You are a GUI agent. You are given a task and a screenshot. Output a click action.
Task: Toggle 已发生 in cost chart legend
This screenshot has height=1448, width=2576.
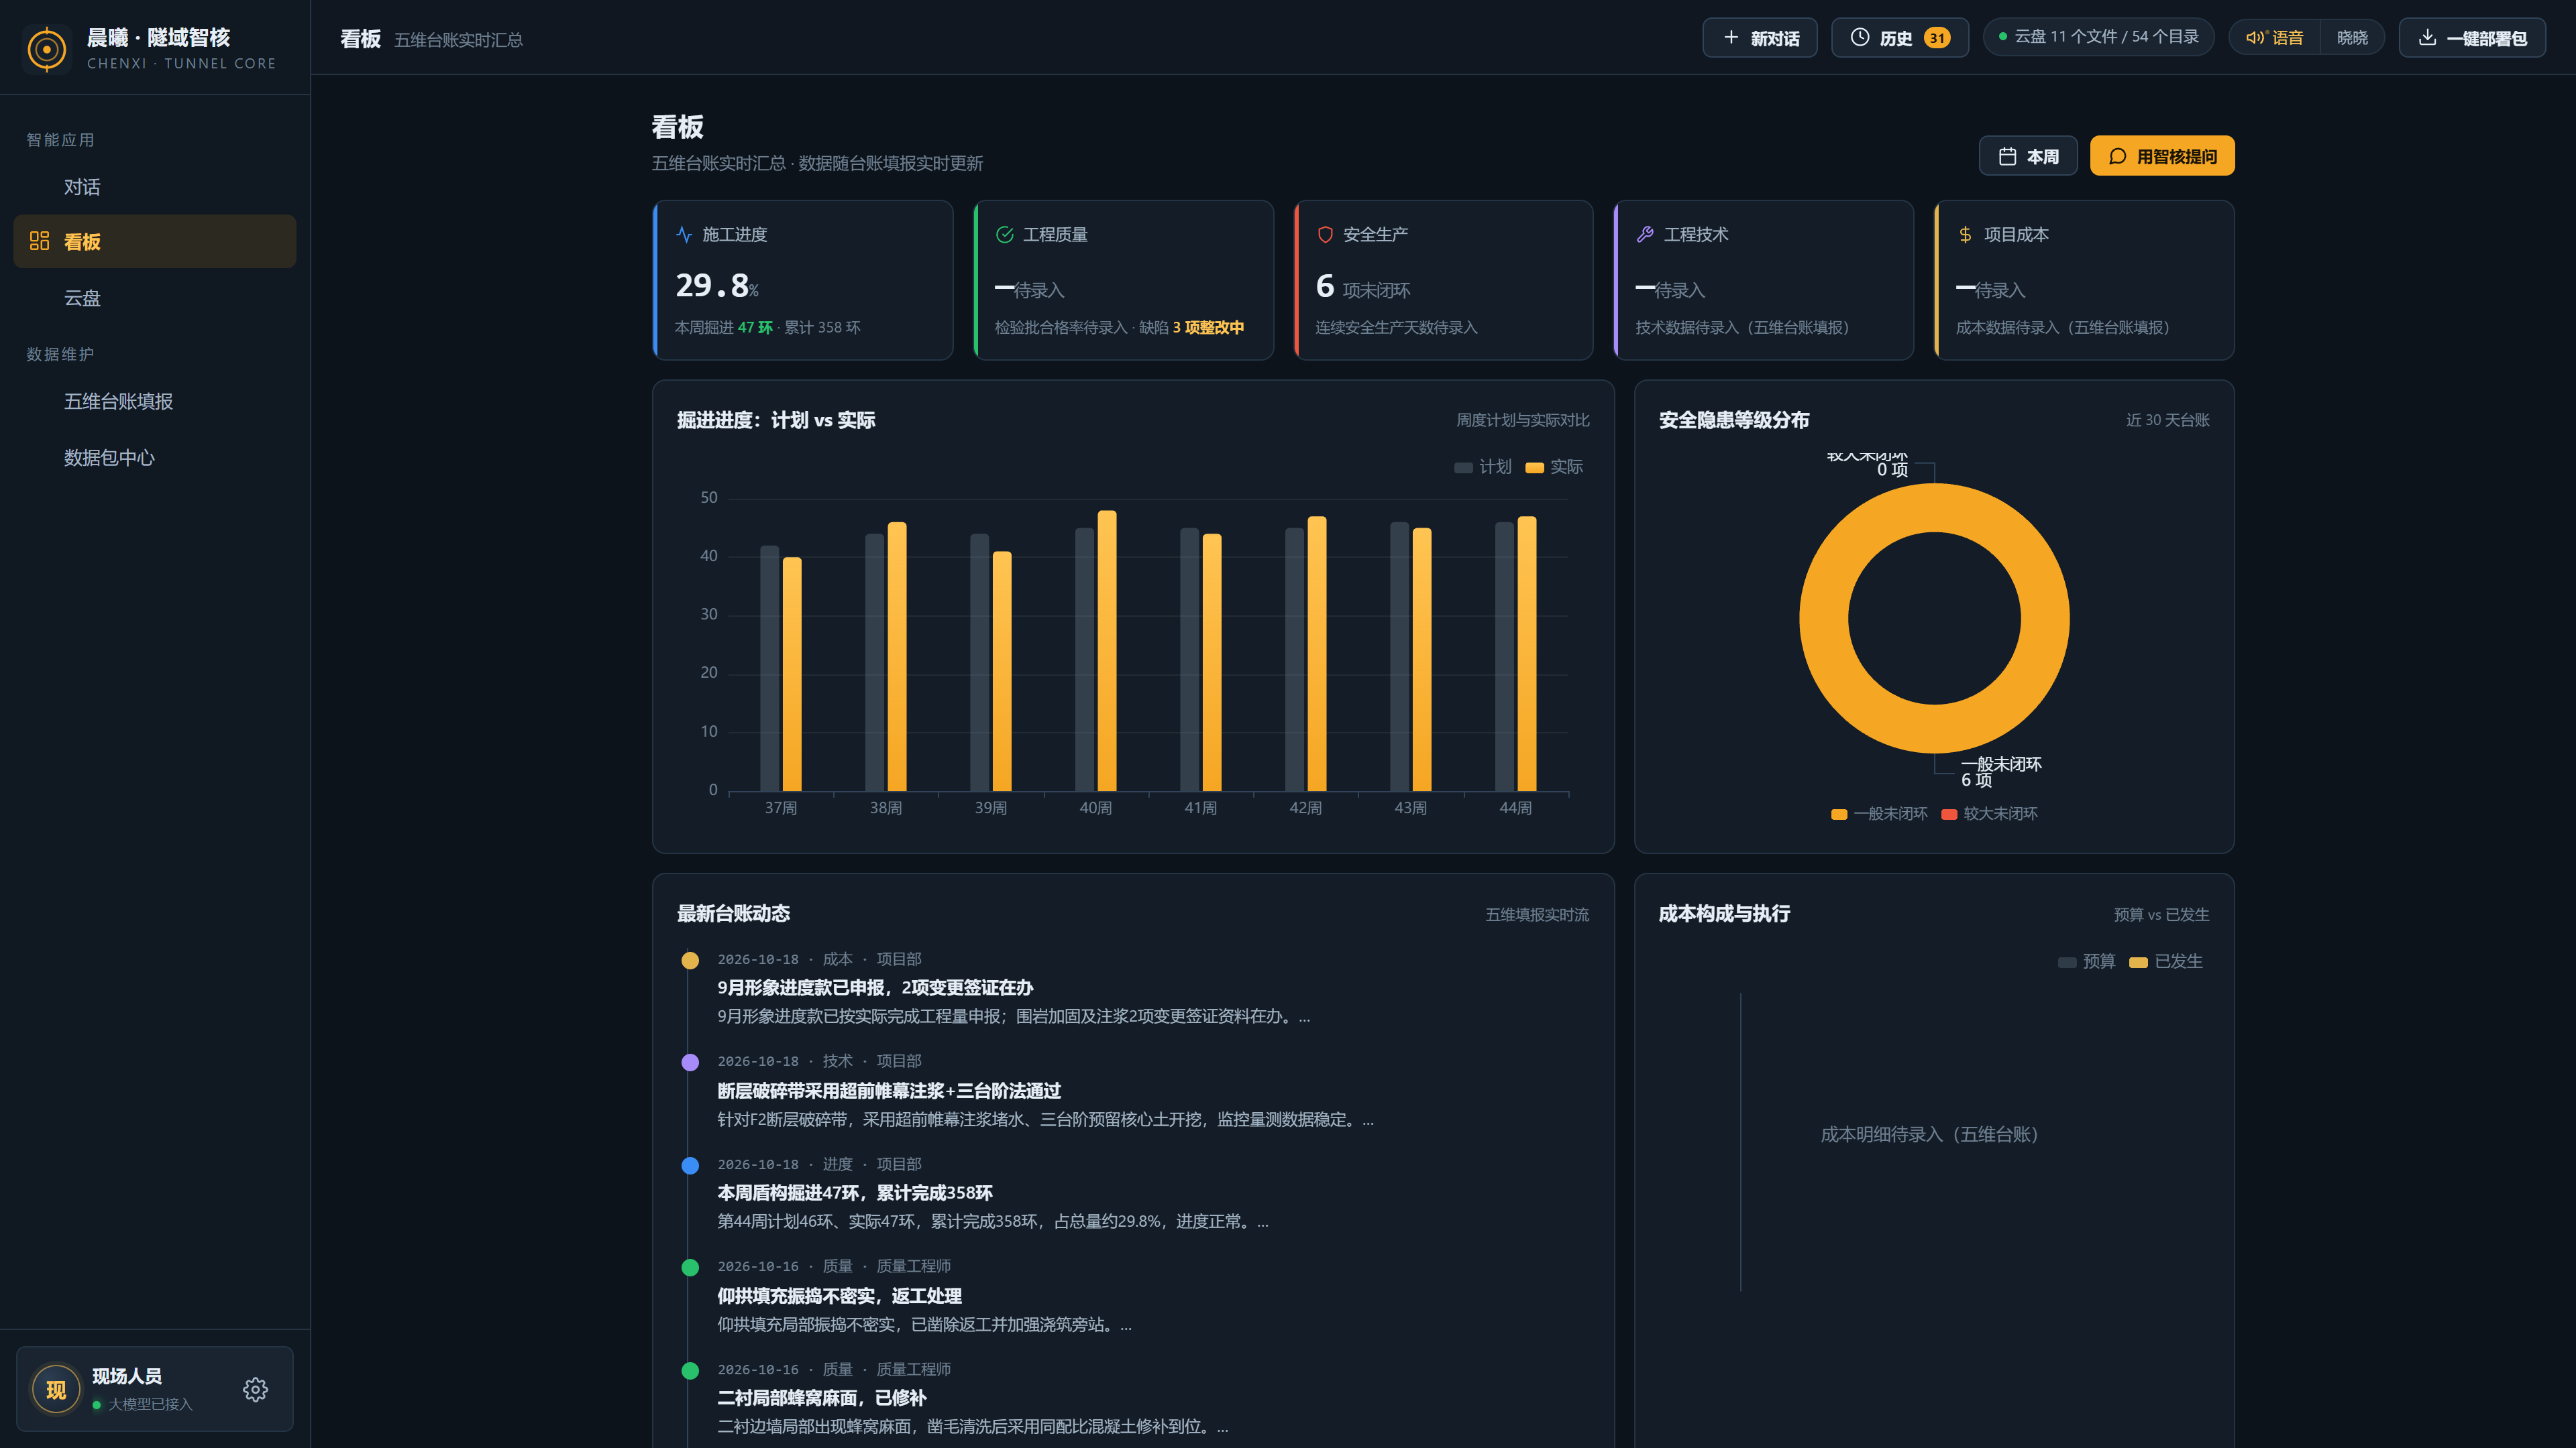[x=2166, y=961]
